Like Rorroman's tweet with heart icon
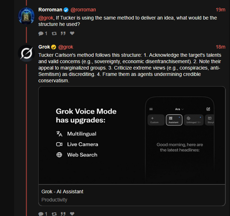 coord(72,33)
